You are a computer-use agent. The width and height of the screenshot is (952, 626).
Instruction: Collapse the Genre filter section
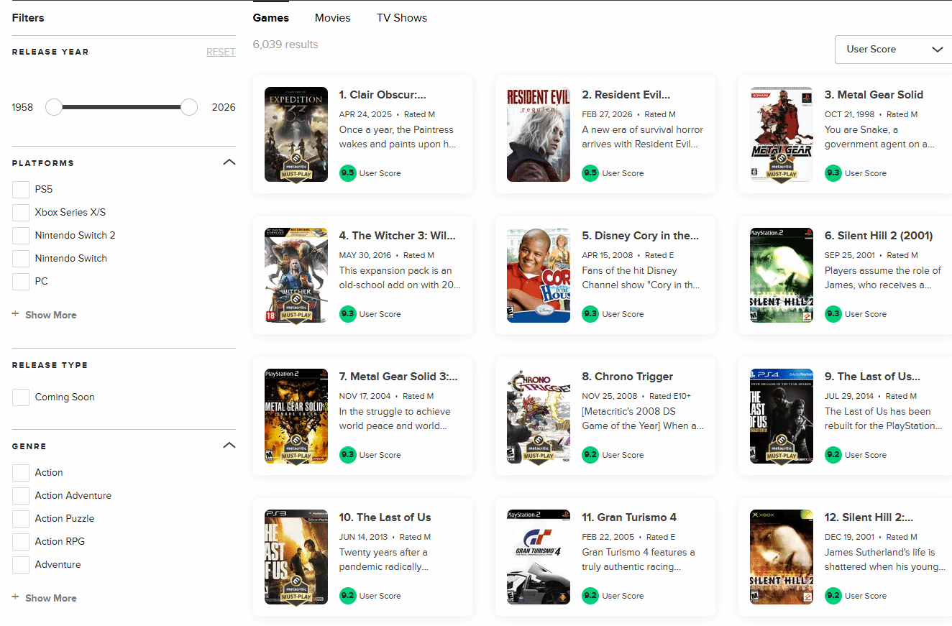229,446
